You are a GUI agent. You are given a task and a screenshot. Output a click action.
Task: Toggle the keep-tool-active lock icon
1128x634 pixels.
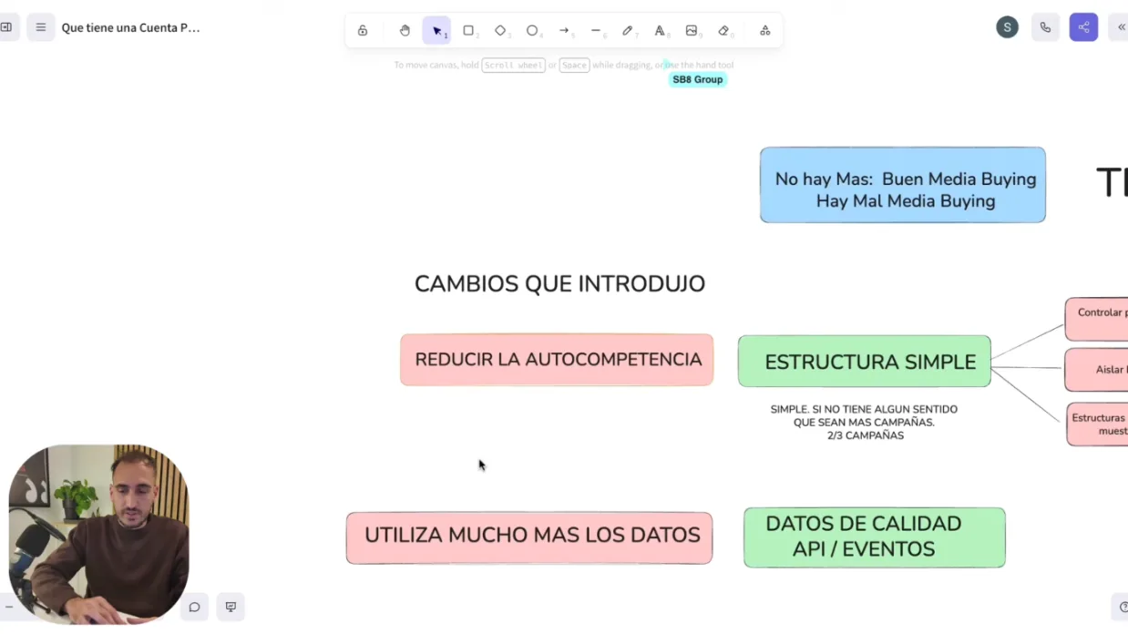pos(363,30)
